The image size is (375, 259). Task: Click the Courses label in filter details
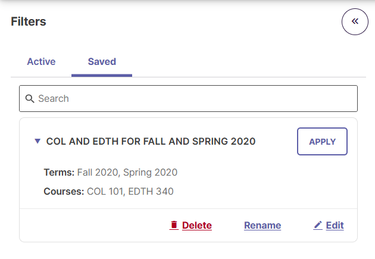point(64,191)
